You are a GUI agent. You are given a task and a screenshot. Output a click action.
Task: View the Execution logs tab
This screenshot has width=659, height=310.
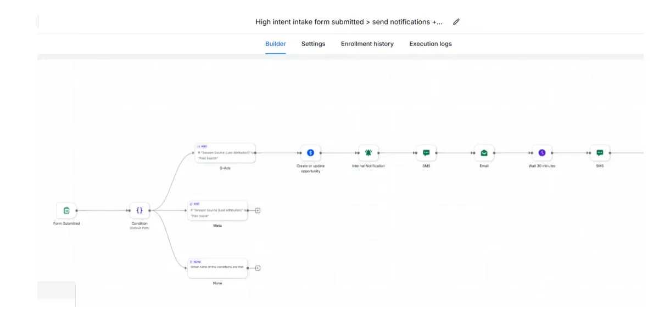(431, 44)
